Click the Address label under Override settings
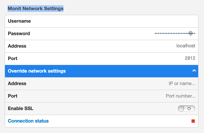204x133 pixels. click(x=17, y=84)
